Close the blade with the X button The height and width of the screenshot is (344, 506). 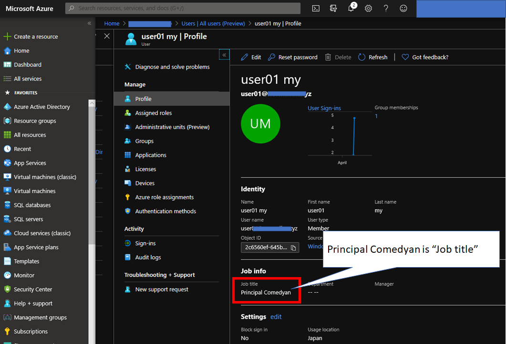(x=107, y=36)
